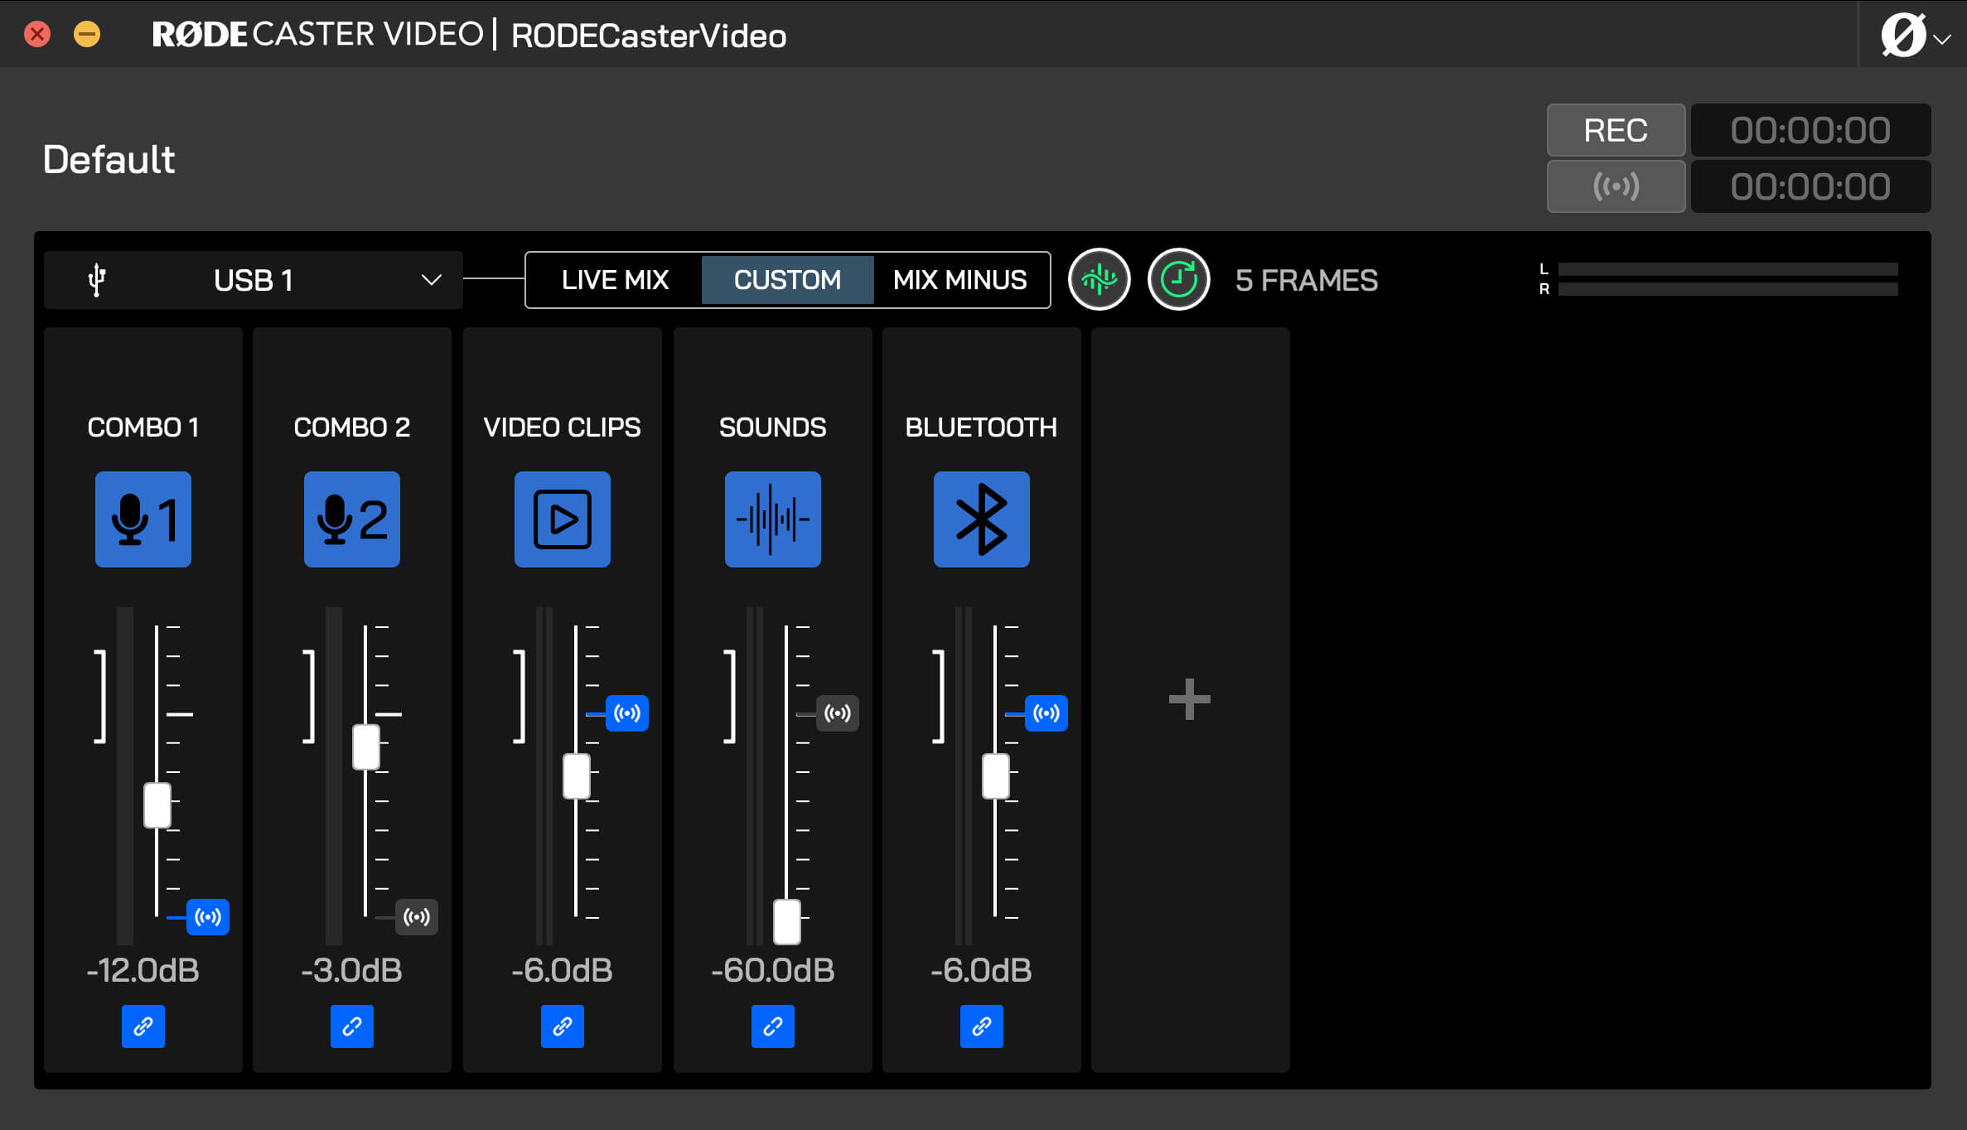Minimize the window with the yellow button

(87, 34)
